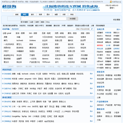The height and width of the screenshot is (123, 123).
Task: Open the 谷歌-gmail link
Action: [x=7, y=33]
